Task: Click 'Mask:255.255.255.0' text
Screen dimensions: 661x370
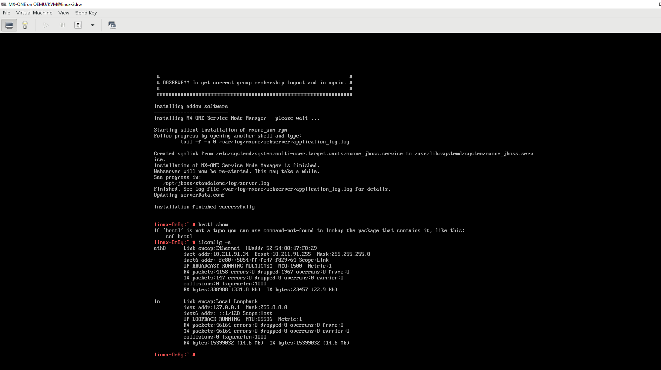Action: (344, 254)
